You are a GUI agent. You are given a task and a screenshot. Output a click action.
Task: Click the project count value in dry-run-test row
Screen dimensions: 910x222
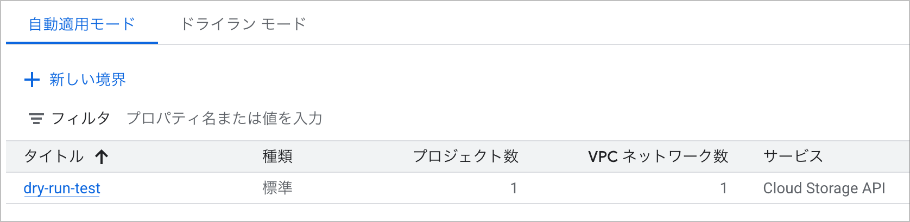point(514,188)
